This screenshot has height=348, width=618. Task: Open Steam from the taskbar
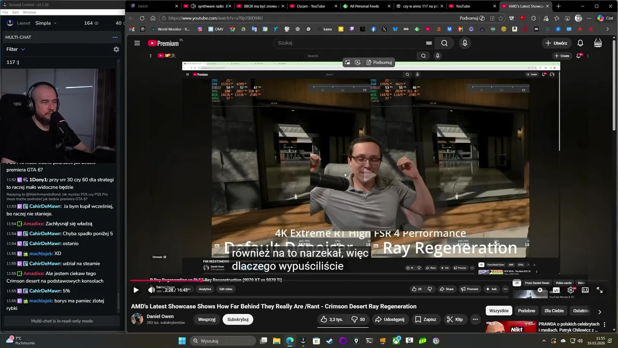pyautogui.click(x=329, y=341)
